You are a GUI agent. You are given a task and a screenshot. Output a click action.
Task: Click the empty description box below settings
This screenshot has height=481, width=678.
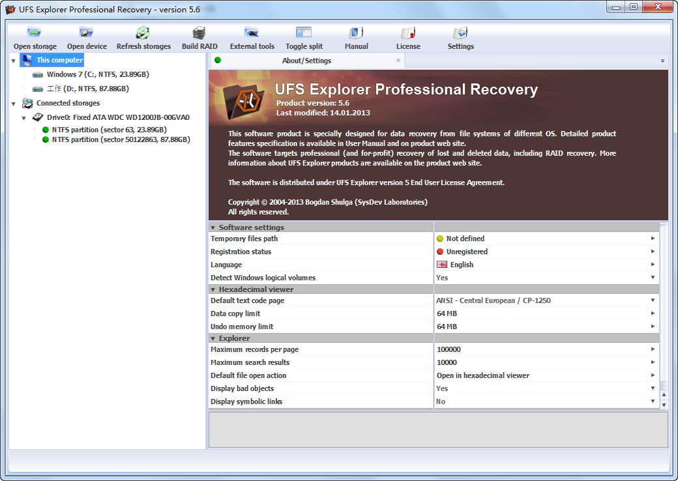click(x=438, y=430)
